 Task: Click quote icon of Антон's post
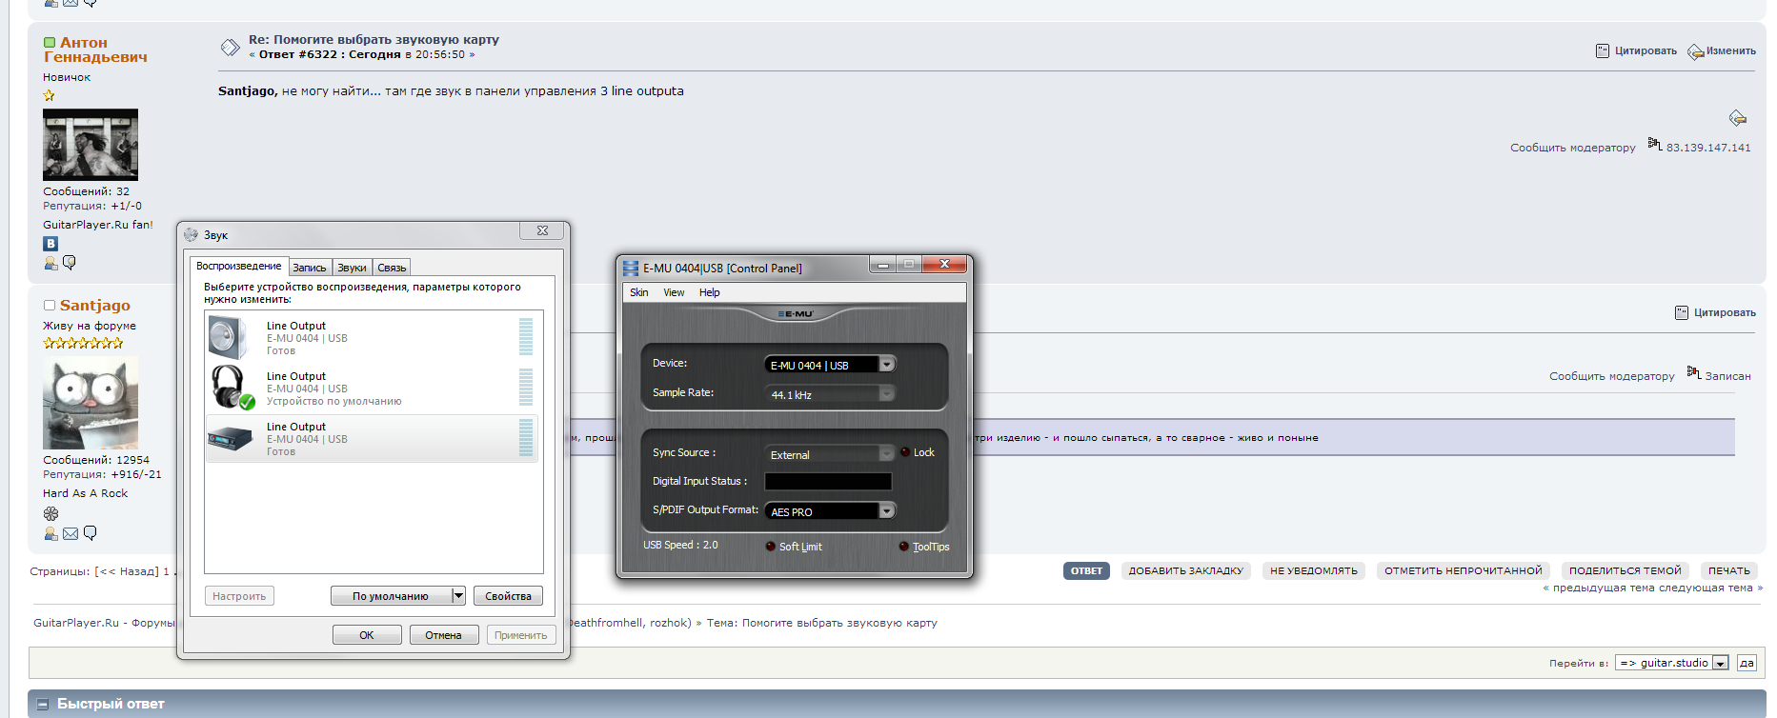(x=1603, y=50)
